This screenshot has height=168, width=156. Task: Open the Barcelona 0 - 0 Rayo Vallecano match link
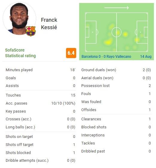[x=106, y=57]
